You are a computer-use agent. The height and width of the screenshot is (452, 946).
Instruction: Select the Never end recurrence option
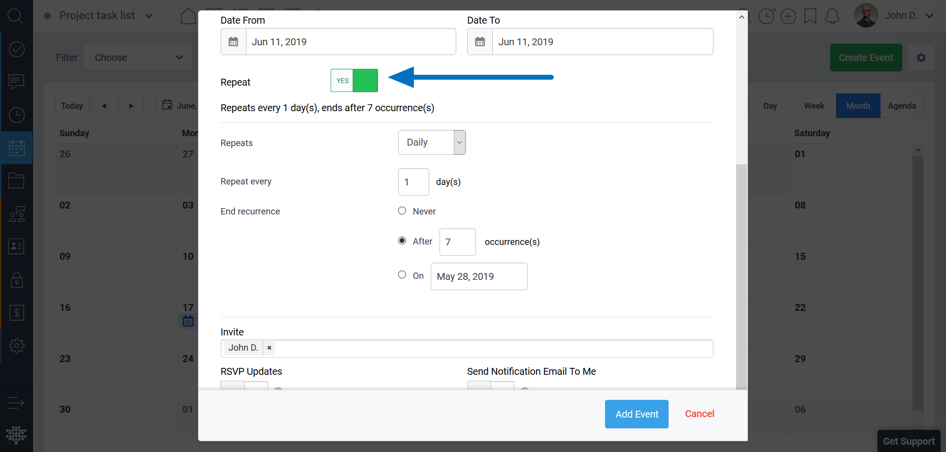(x=402, y=211)
